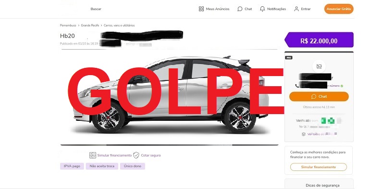Open Carros, vans e utilitários breadcrumb
The width and height of the screenshot is (384, 195).
(119, 25)
